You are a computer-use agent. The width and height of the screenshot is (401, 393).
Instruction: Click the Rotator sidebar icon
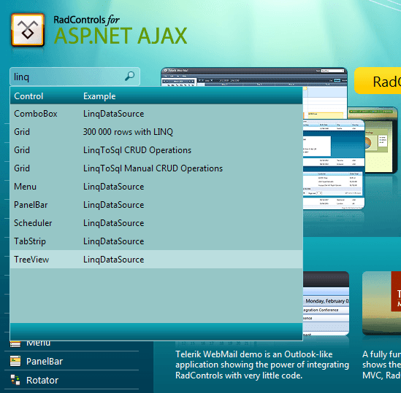(15, 380)
